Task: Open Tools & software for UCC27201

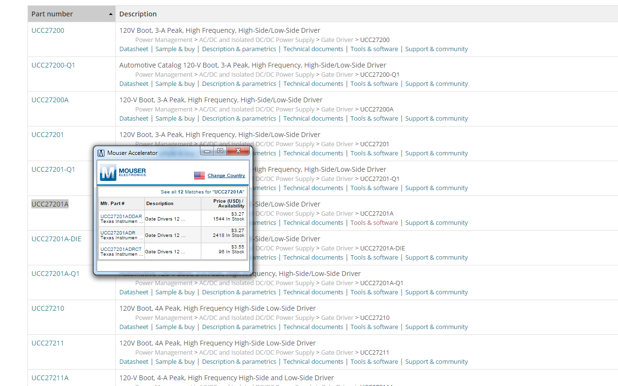Action: click(x=374, y=153)
